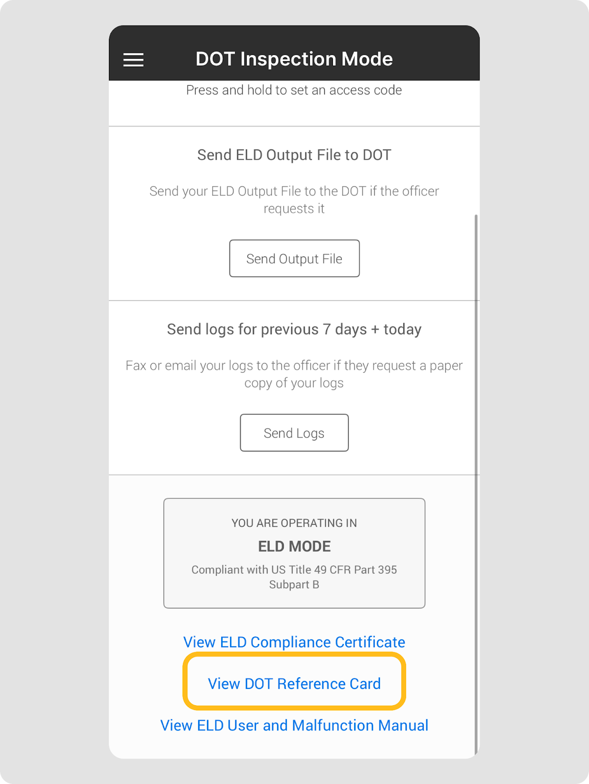Select the bold ELD MODE status text
The width and height of the screenshot is (589, 784).
[x=294, y=546]
